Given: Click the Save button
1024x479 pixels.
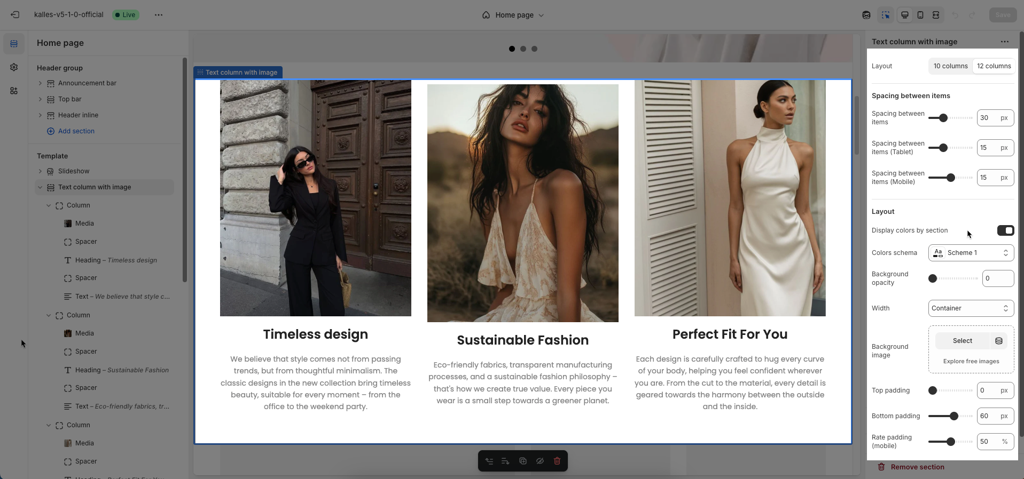Looking at the screenshot, I should (x=1003, y=15).
